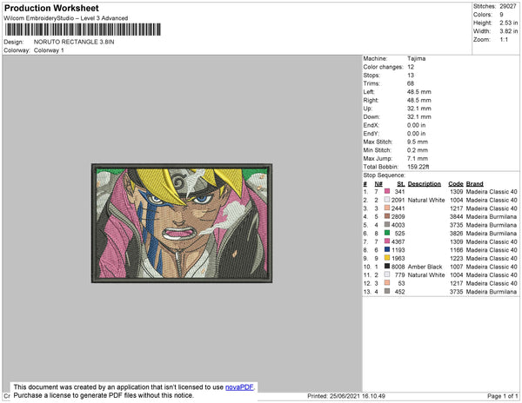This screenshot has height=403, width=522.
Task: Click the Stops value '13'
Action: (411, 75)
